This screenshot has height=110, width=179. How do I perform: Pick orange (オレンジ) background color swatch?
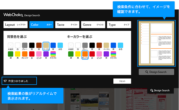point(25,54)
